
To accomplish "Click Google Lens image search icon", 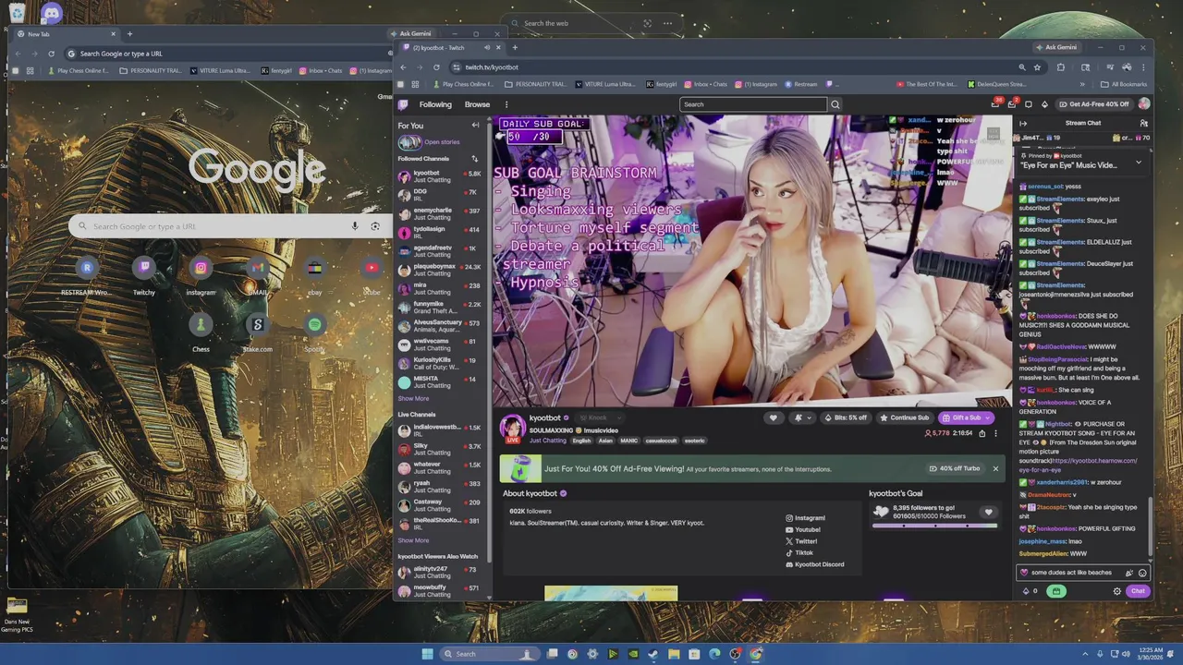I will click(x=375, y=226).
